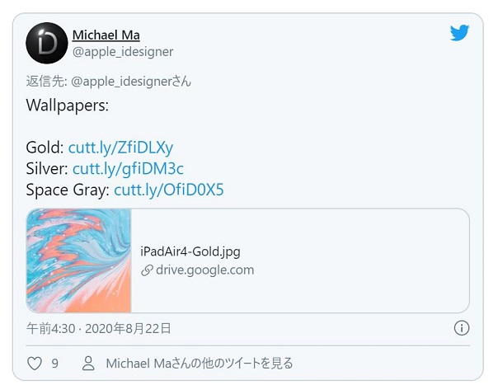498x385 pixels.
Task: Open Michael Ma profile name link
Action: [x=106, y=35]
